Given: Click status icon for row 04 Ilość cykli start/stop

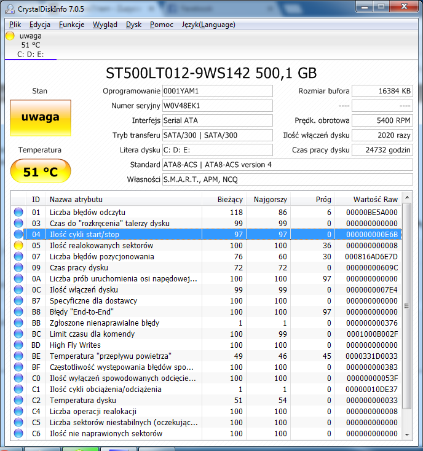Looking at the screenshot, I should click(x=18, y=235).
